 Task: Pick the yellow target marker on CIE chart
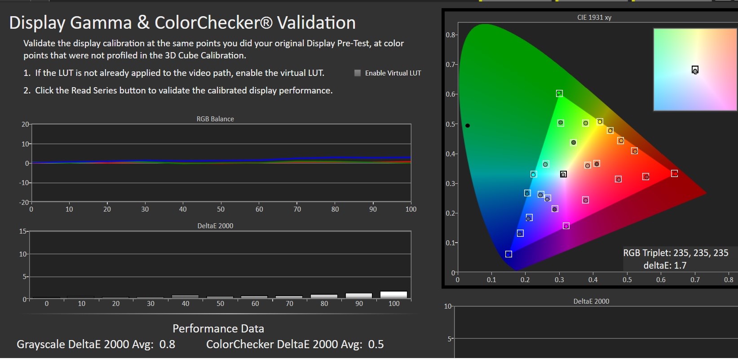click(600, 122)
